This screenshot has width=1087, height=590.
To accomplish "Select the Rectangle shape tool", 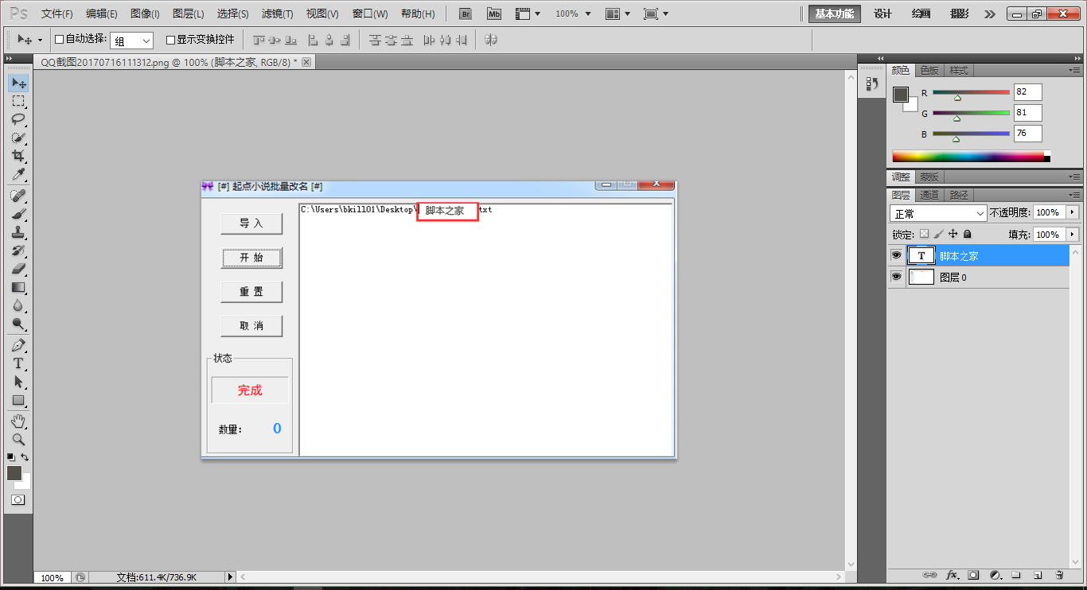I will coord(18,400).
